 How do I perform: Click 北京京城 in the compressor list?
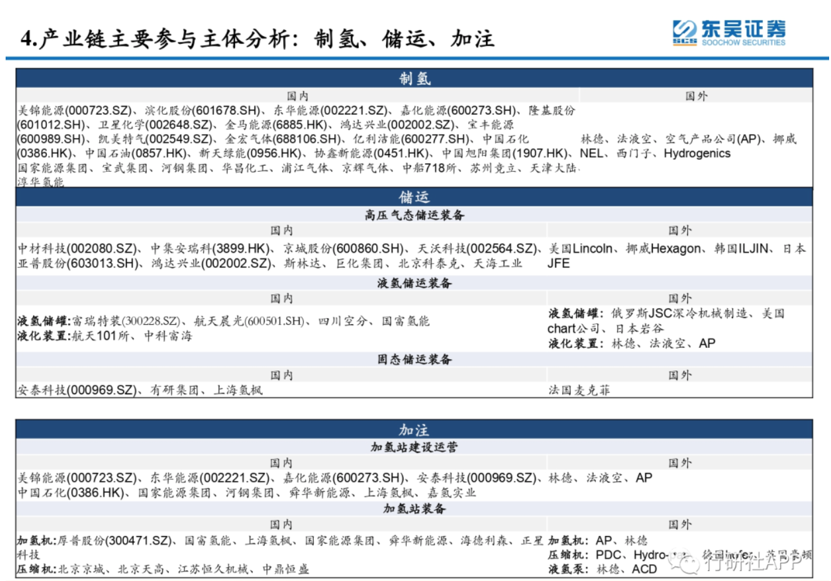coord(81,569)
